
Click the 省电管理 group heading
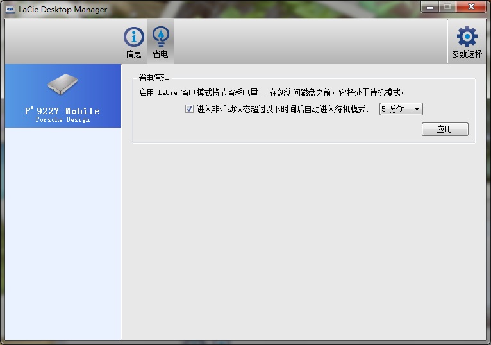point(154,78)
